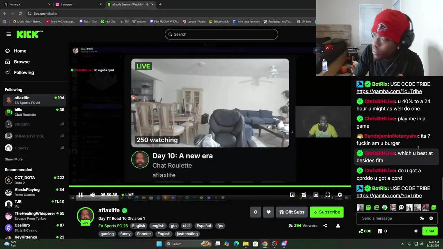This screenshot has width=443, height=249.
Task: Open chrisbih offline channel
Action: (x=35, y=124)
